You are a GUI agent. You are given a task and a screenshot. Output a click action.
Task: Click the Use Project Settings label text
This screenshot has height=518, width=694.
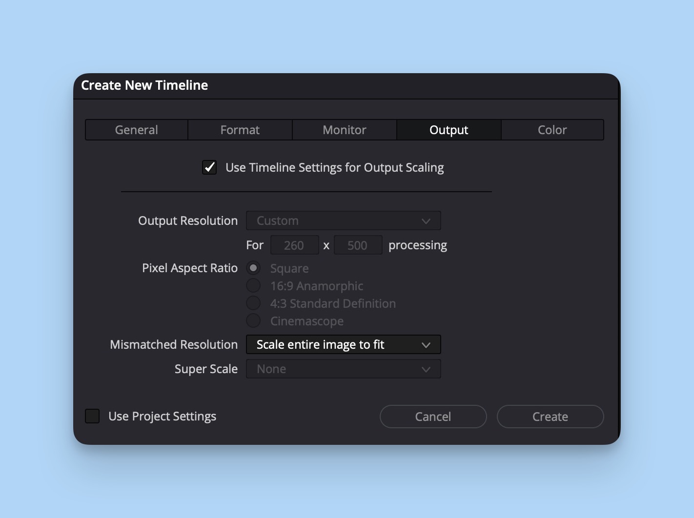(163, 417)
